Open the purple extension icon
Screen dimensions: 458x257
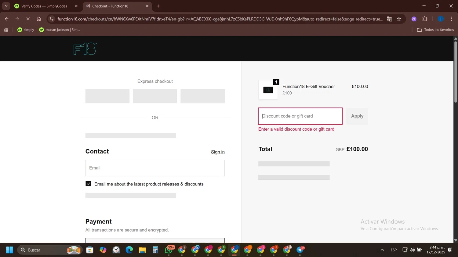coord(414,19)
